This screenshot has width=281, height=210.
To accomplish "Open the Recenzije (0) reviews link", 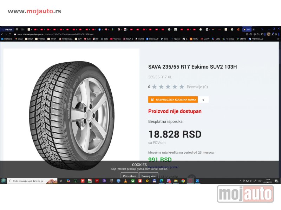I will (x=197, y=87).
